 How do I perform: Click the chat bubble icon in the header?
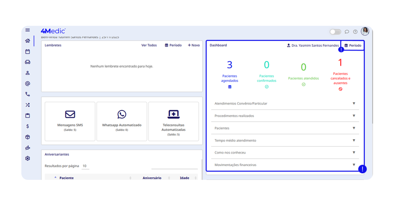click(347, 32)
